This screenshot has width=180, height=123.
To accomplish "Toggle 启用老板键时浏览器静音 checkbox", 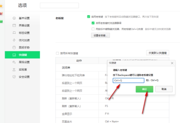I will (x=93, y=23).
